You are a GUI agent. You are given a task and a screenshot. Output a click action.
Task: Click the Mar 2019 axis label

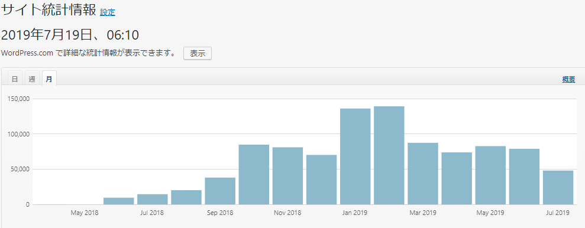click(423, 213)
